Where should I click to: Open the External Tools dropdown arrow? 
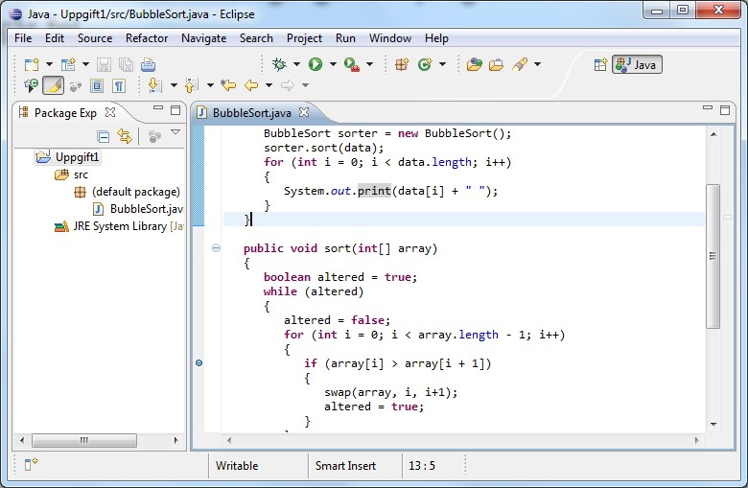tap(370, 64)
